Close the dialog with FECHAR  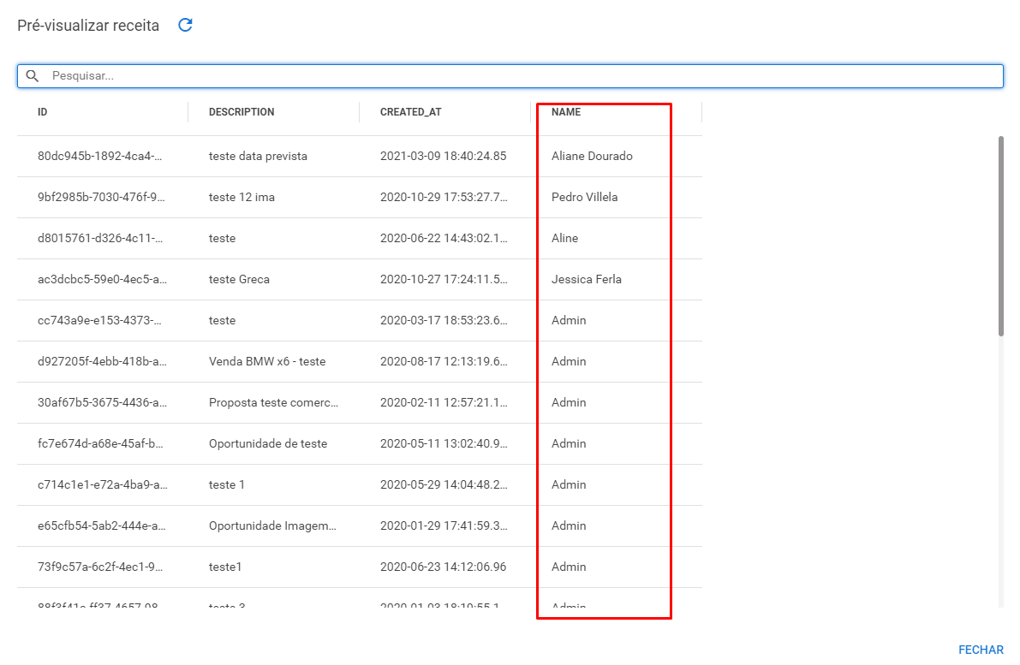click(x=981, y=650)
